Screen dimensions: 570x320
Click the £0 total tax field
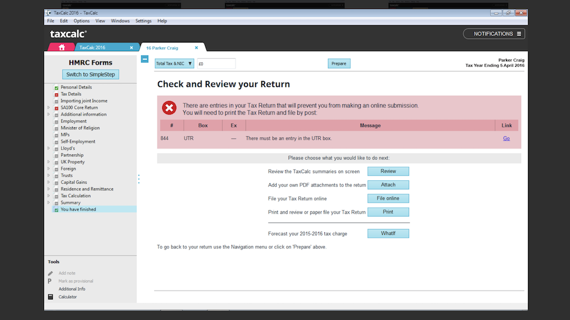coord(216,63)
